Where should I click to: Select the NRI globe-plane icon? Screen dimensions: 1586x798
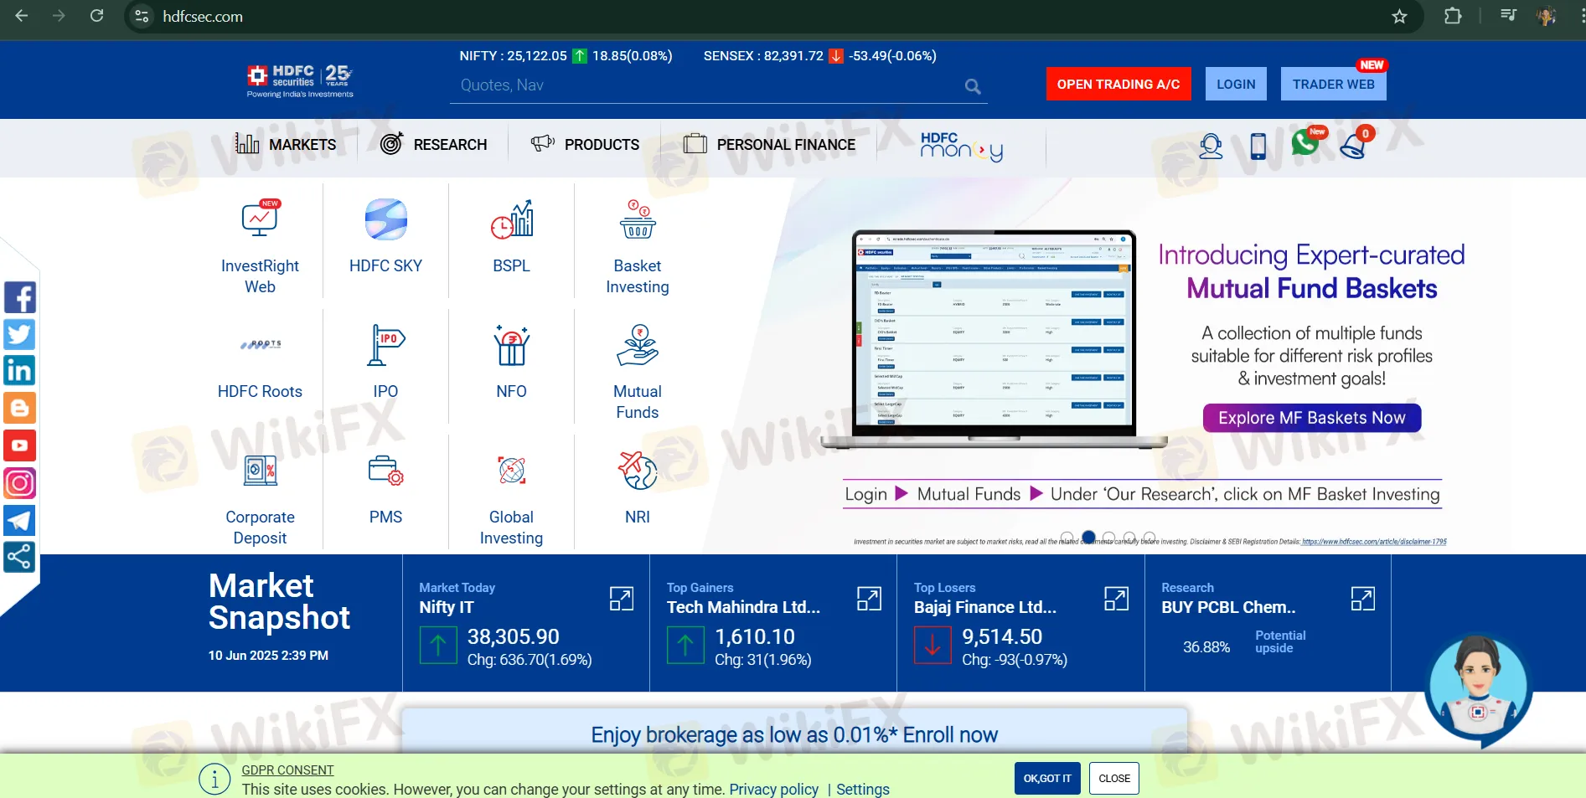[x=637, y=471]
